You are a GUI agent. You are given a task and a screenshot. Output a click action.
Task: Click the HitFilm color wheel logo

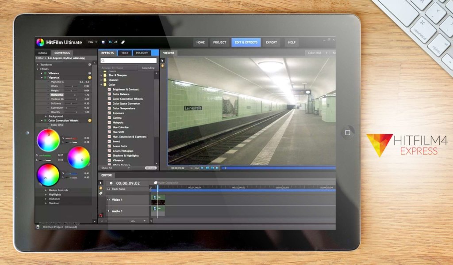[40, 42]
